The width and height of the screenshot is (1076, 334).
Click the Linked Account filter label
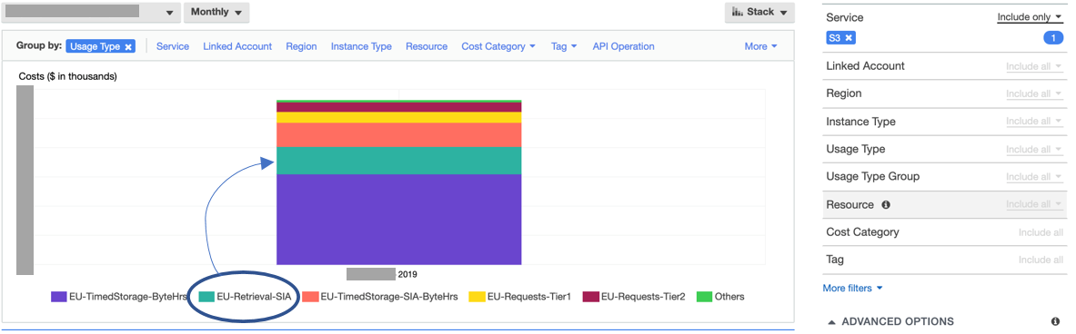pyautogui.click(x=865, y=65)
